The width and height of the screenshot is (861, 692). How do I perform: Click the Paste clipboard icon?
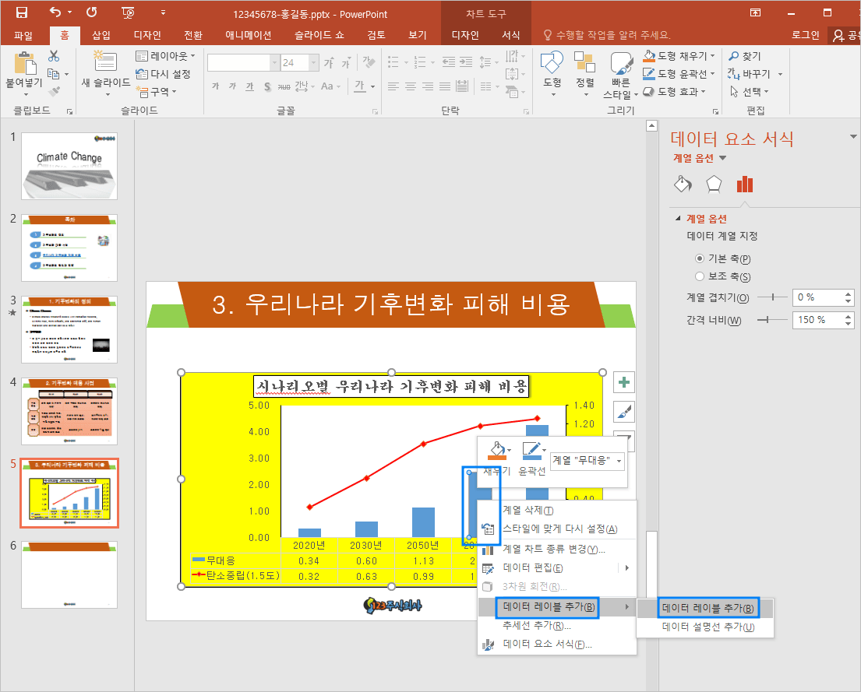point(24,62)
